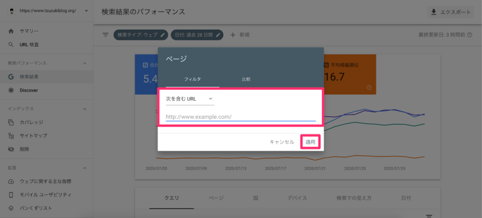
Task: Edit the 検索タイプ: ウェブ chip pencil
Action: pos(163,35)
